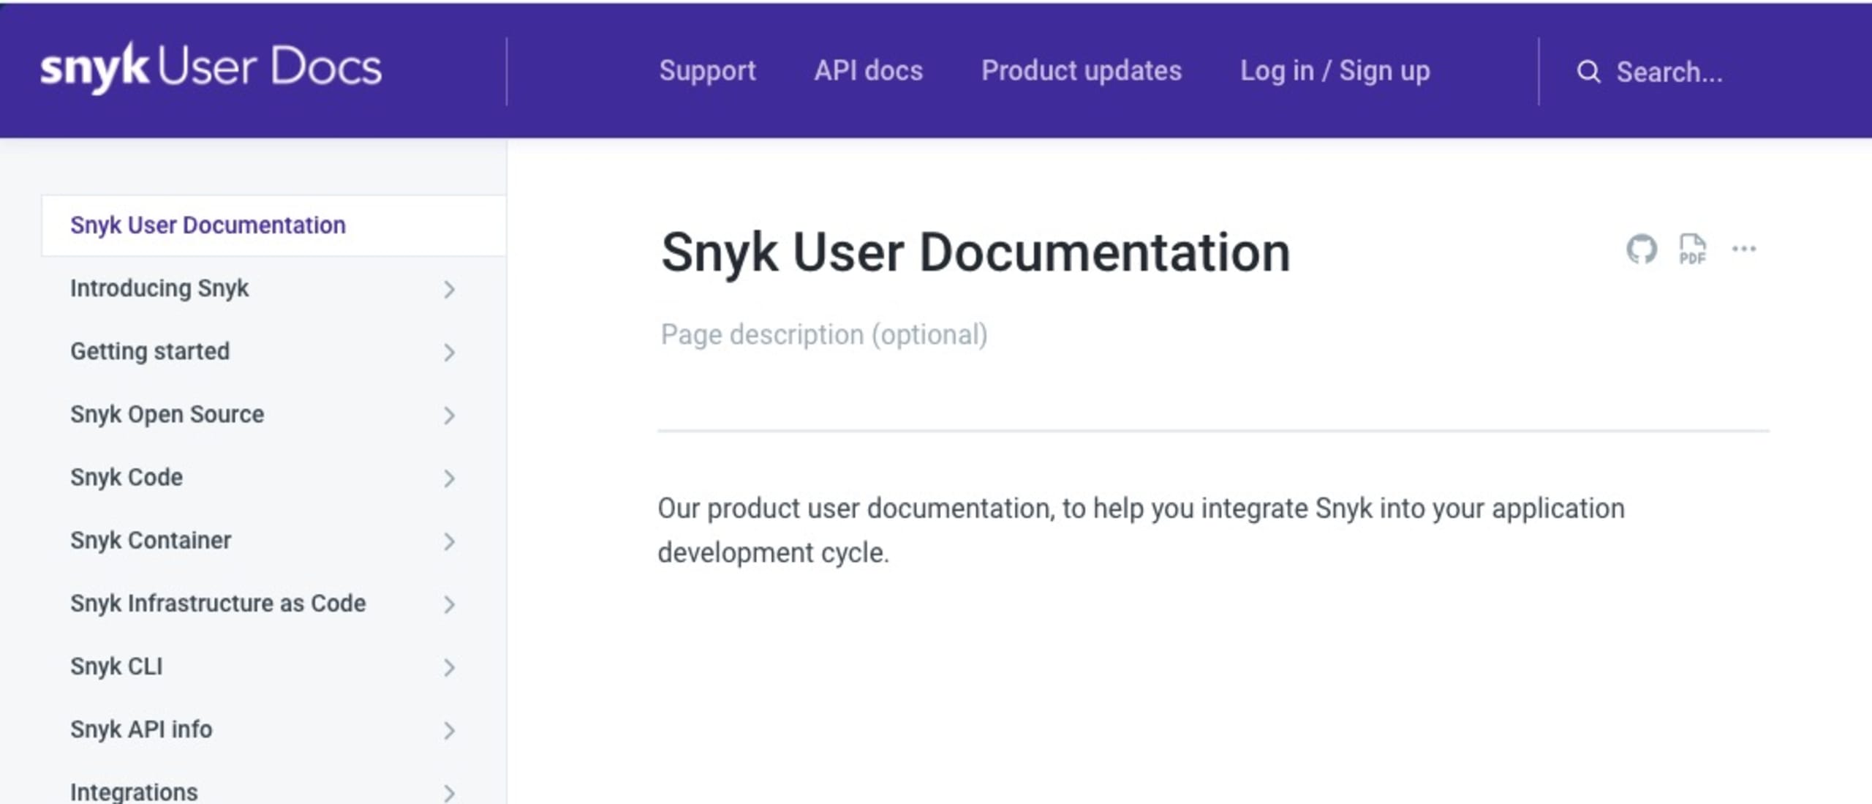This screenshot has height=804, width=1872.
Task: Open the Snyk Container sidebar page
Action: click(x=151, y=540)
